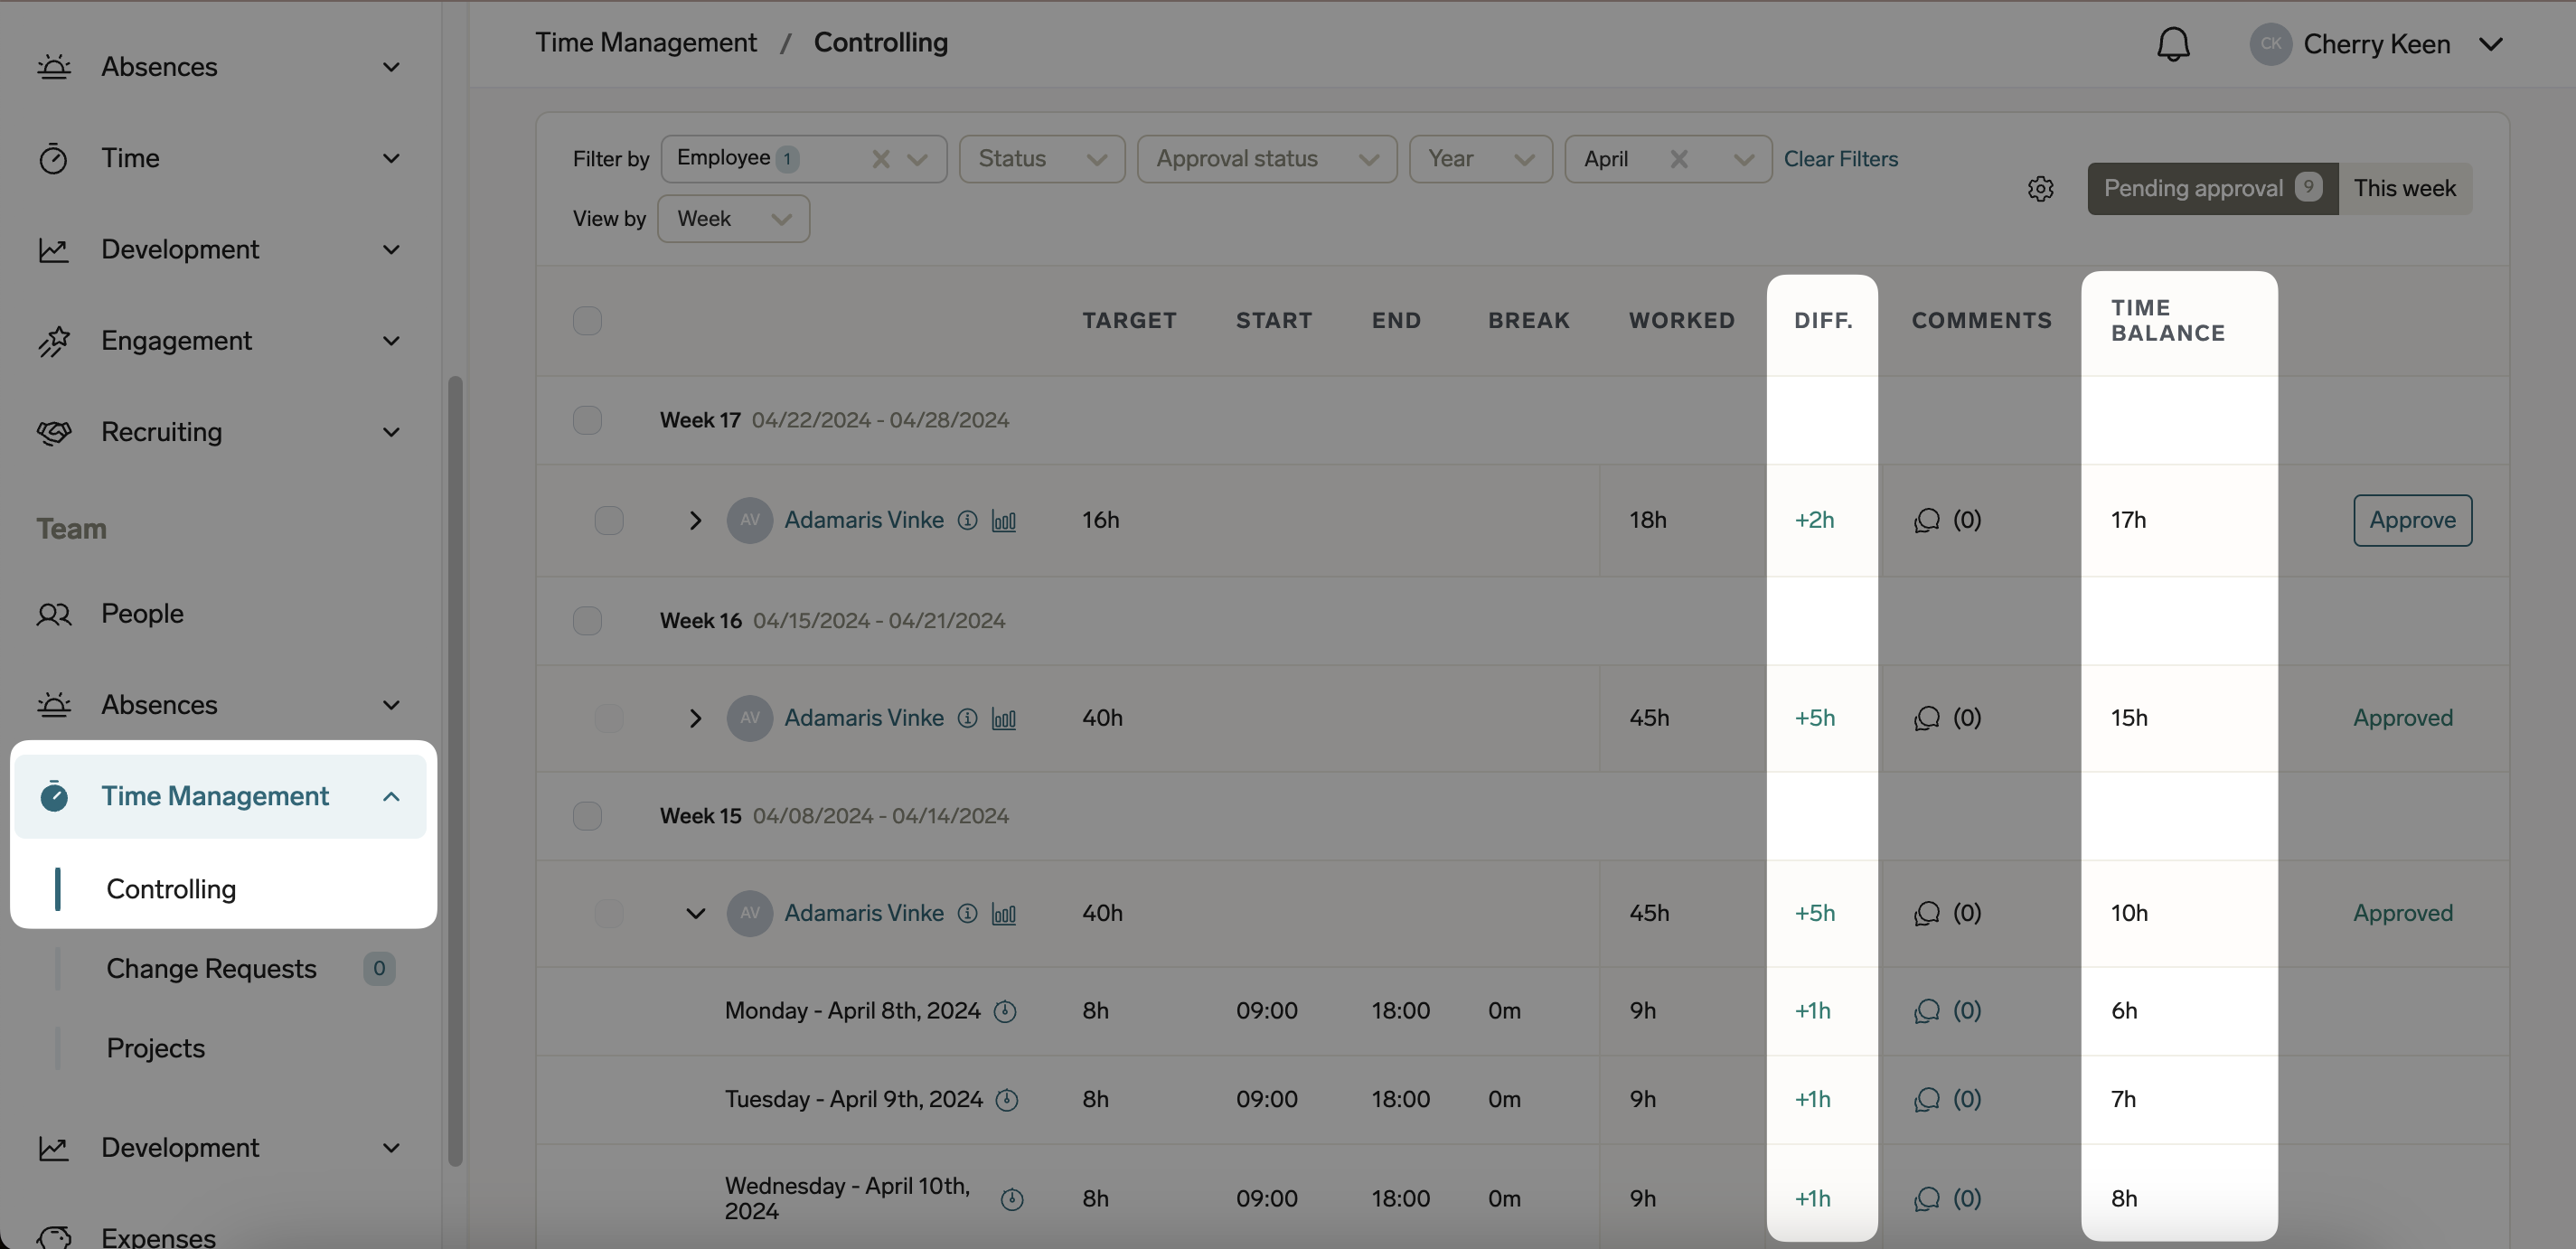Select the Time Management stopwatch icon
The height and width of the screenshot is (1249, 2576).
[x=55, y=796]
